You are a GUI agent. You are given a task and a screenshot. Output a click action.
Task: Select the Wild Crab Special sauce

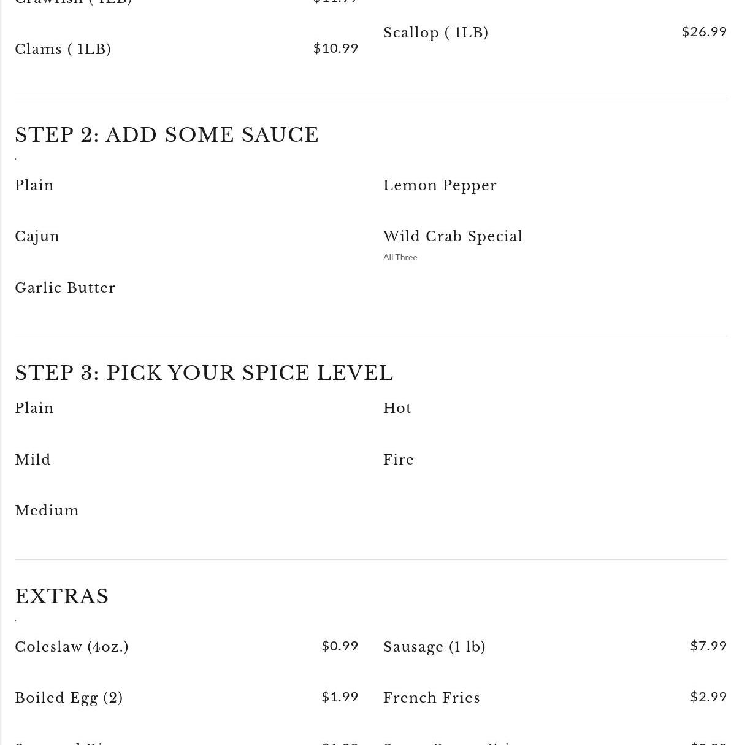coord(453,236)
